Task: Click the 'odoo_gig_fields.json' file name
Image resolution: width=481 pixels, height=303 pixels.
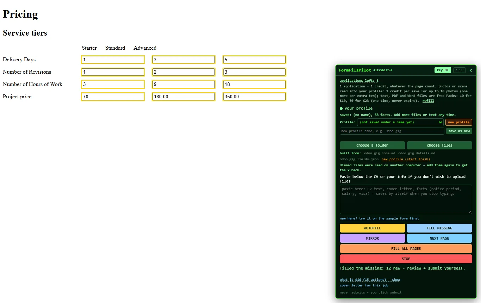Action: (x=359, y=159)
